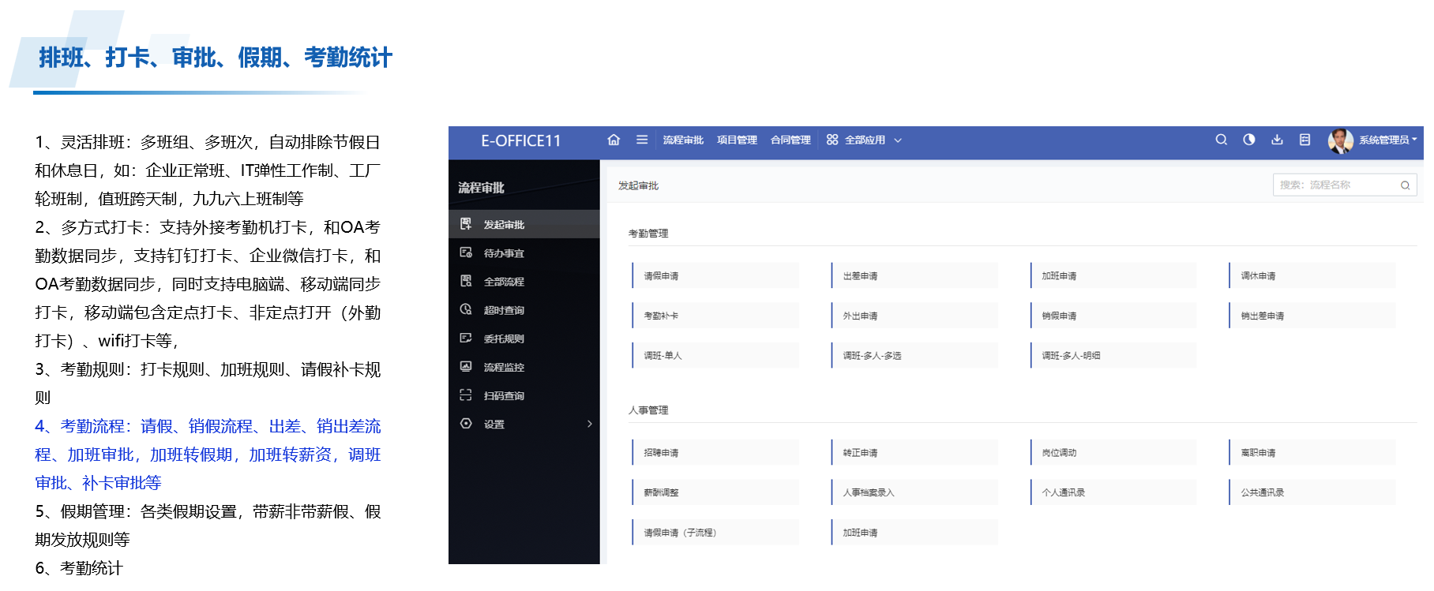
Task: Click the search magnifier in top bar
Action: tap(1222, 140)
